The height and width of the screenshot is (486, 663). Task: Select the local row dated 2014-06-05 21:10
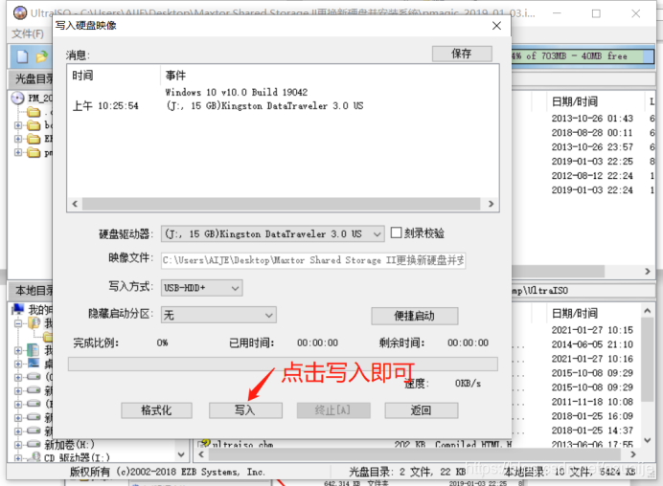click(x=592, y=344)
